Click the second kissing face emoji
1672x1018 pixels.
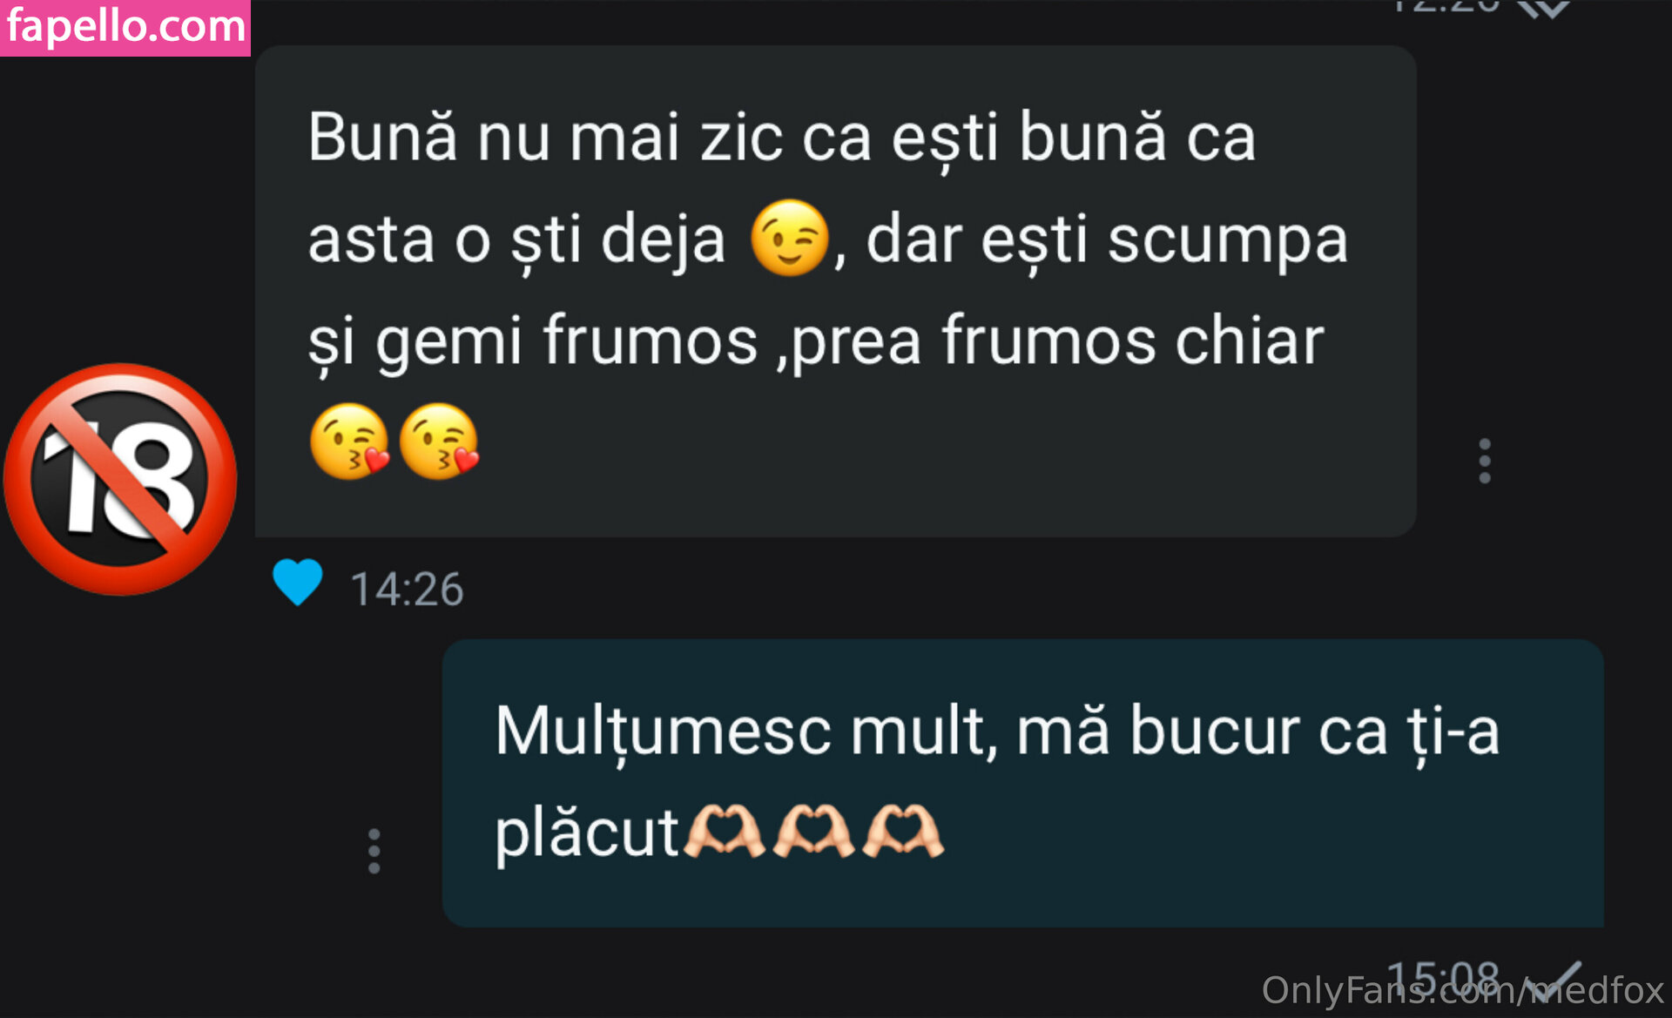(x=440, y=441)
